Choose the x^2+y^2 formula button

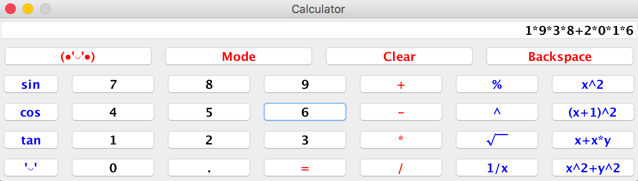593,168
